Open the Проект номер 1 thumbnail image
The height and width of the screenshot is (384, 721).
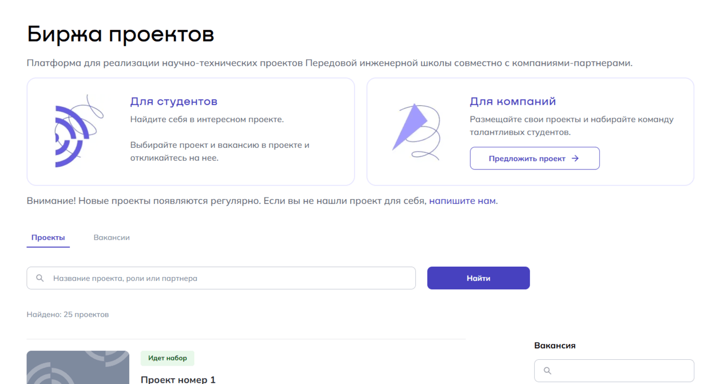coord(78,367)
